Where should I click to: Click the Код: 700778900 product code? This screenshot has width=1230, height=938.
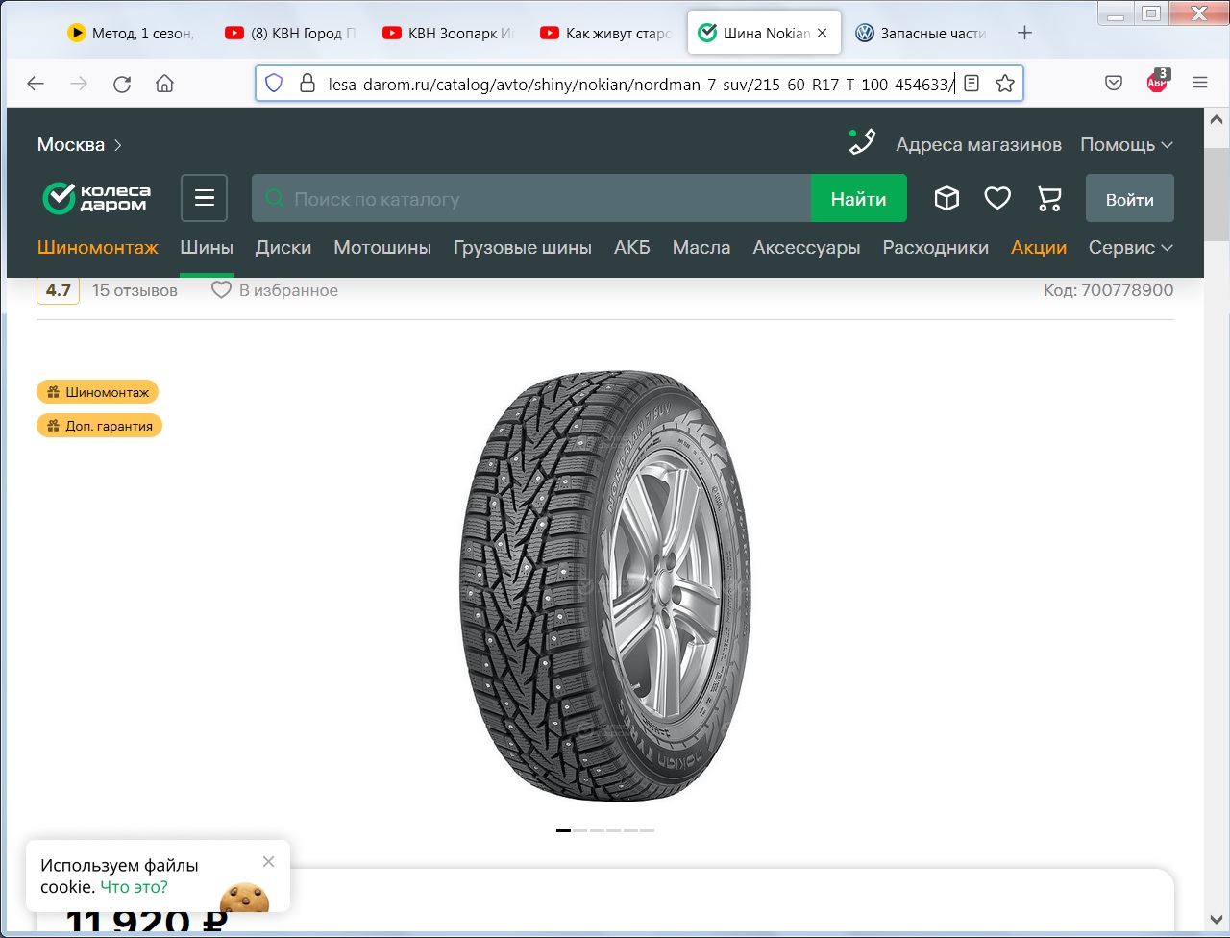pyautogui.click(x=1109, y=290)
